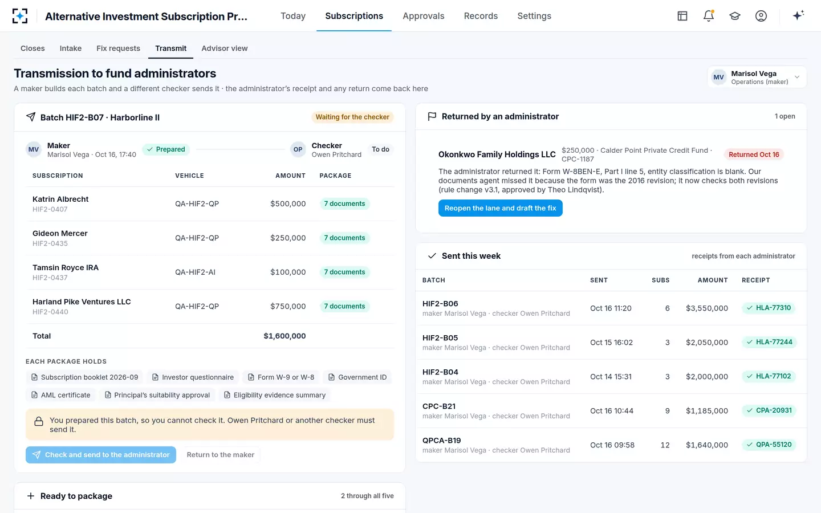Open the 7 documents package for Katrin Albrecht
The width and height of the screenshot is (821, 513).
[x=344, y=203]
